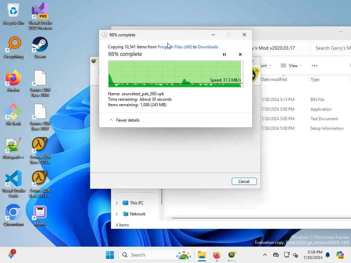
Task: Open Visual Studio Code desktop shortcut
Action: click(x=13, y=184)
